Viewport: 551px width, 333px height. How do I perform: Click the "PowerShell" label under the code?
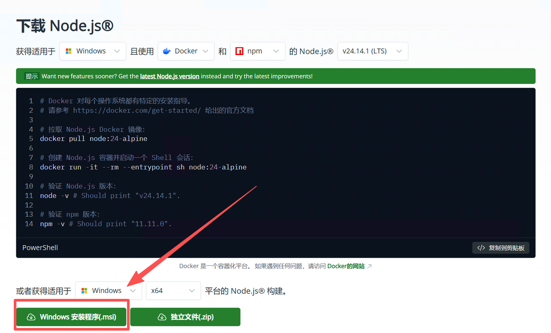40,248
